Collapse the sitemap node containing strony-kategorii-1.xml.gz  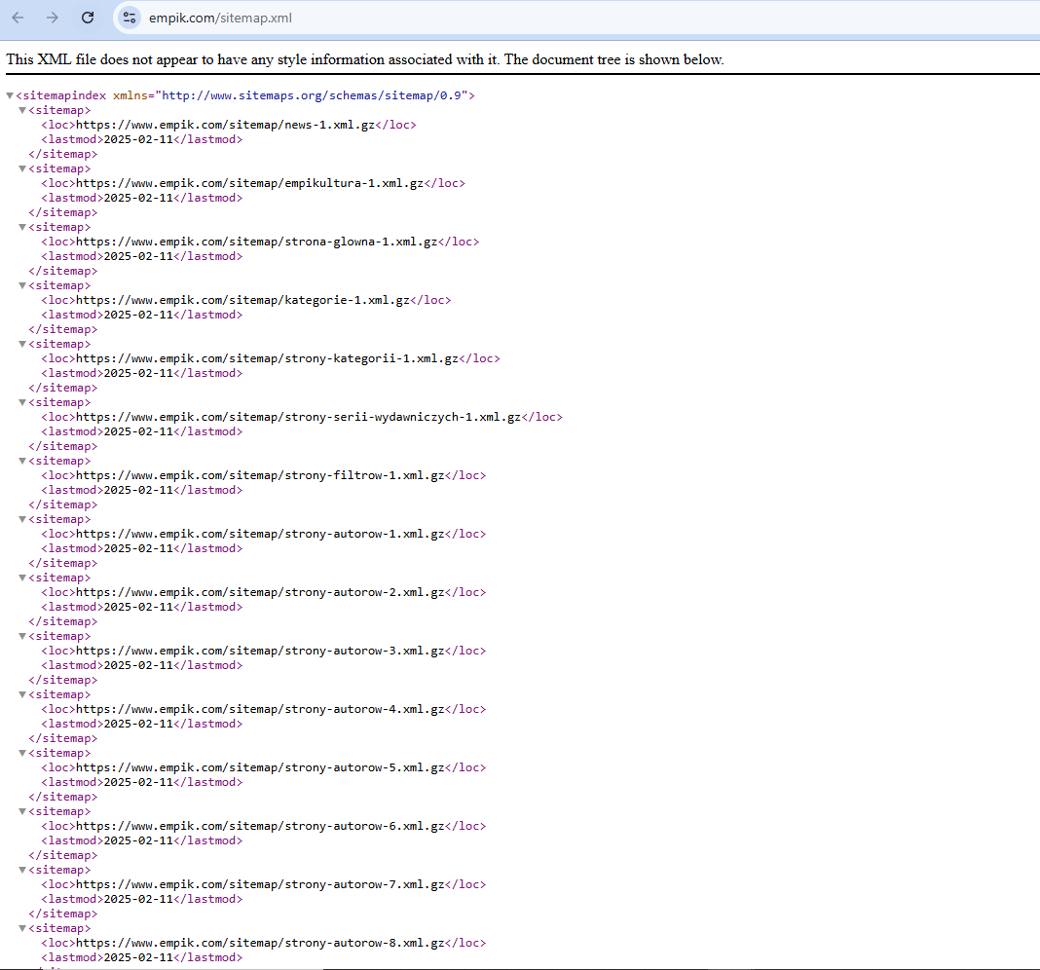pyautogui.click(x=22, y=344)
